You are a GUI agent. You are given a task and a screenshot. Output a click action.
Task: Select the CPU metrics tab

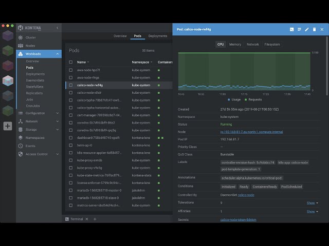click(x=221, y=45)
